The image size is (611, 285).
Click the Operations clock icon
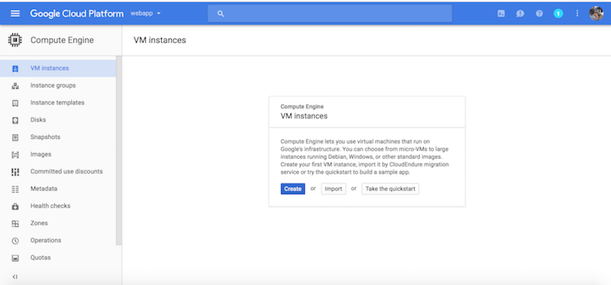coord(15,241)
